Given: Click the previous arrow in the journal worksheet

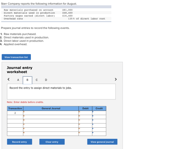Looking at the screenshot, I should (x=9, y=79).
